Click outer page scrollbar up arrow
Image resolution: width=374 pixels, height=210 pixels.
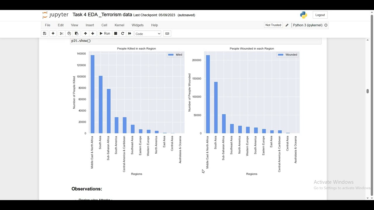(x=372, y=12)
